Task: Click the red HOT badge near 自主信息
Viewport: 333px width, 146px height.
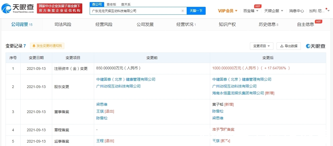Action: 318,21
